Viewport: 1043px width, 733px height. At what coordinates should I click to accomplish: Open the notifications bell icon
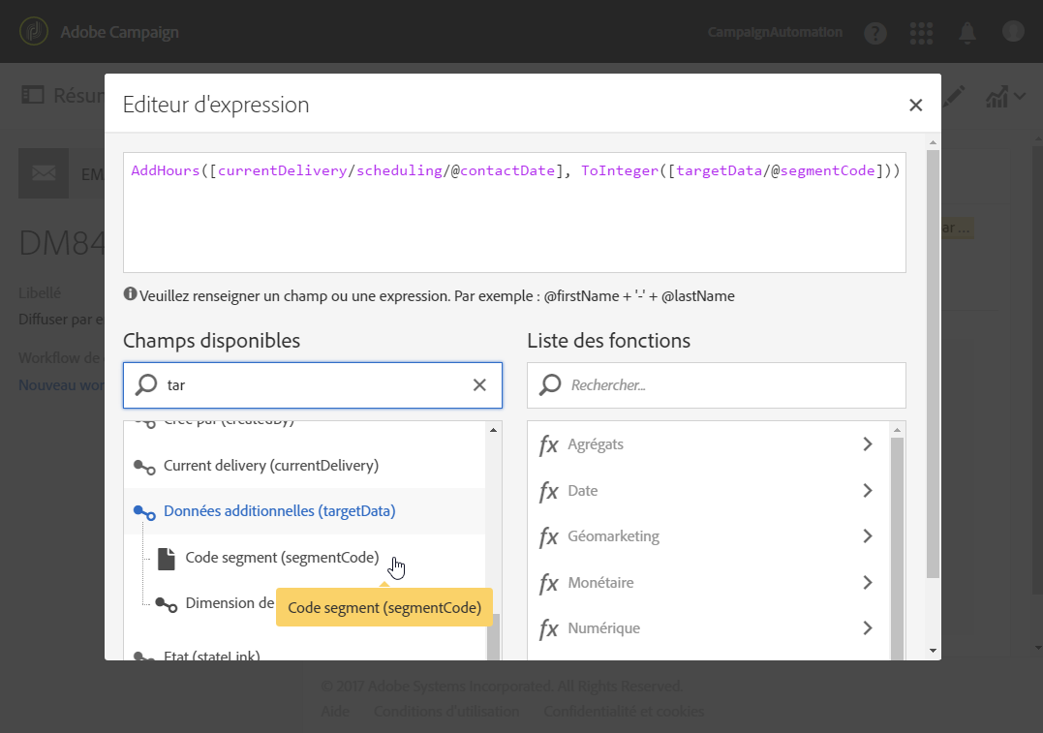pyautogui.click(x=967, y=33)
